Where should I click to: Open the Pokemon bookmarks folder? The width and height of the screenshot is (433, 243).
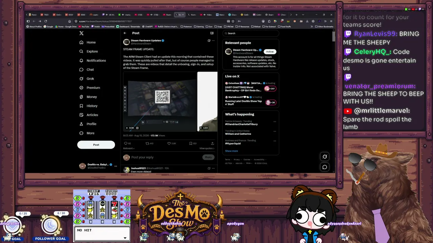[x=187, y=27]
